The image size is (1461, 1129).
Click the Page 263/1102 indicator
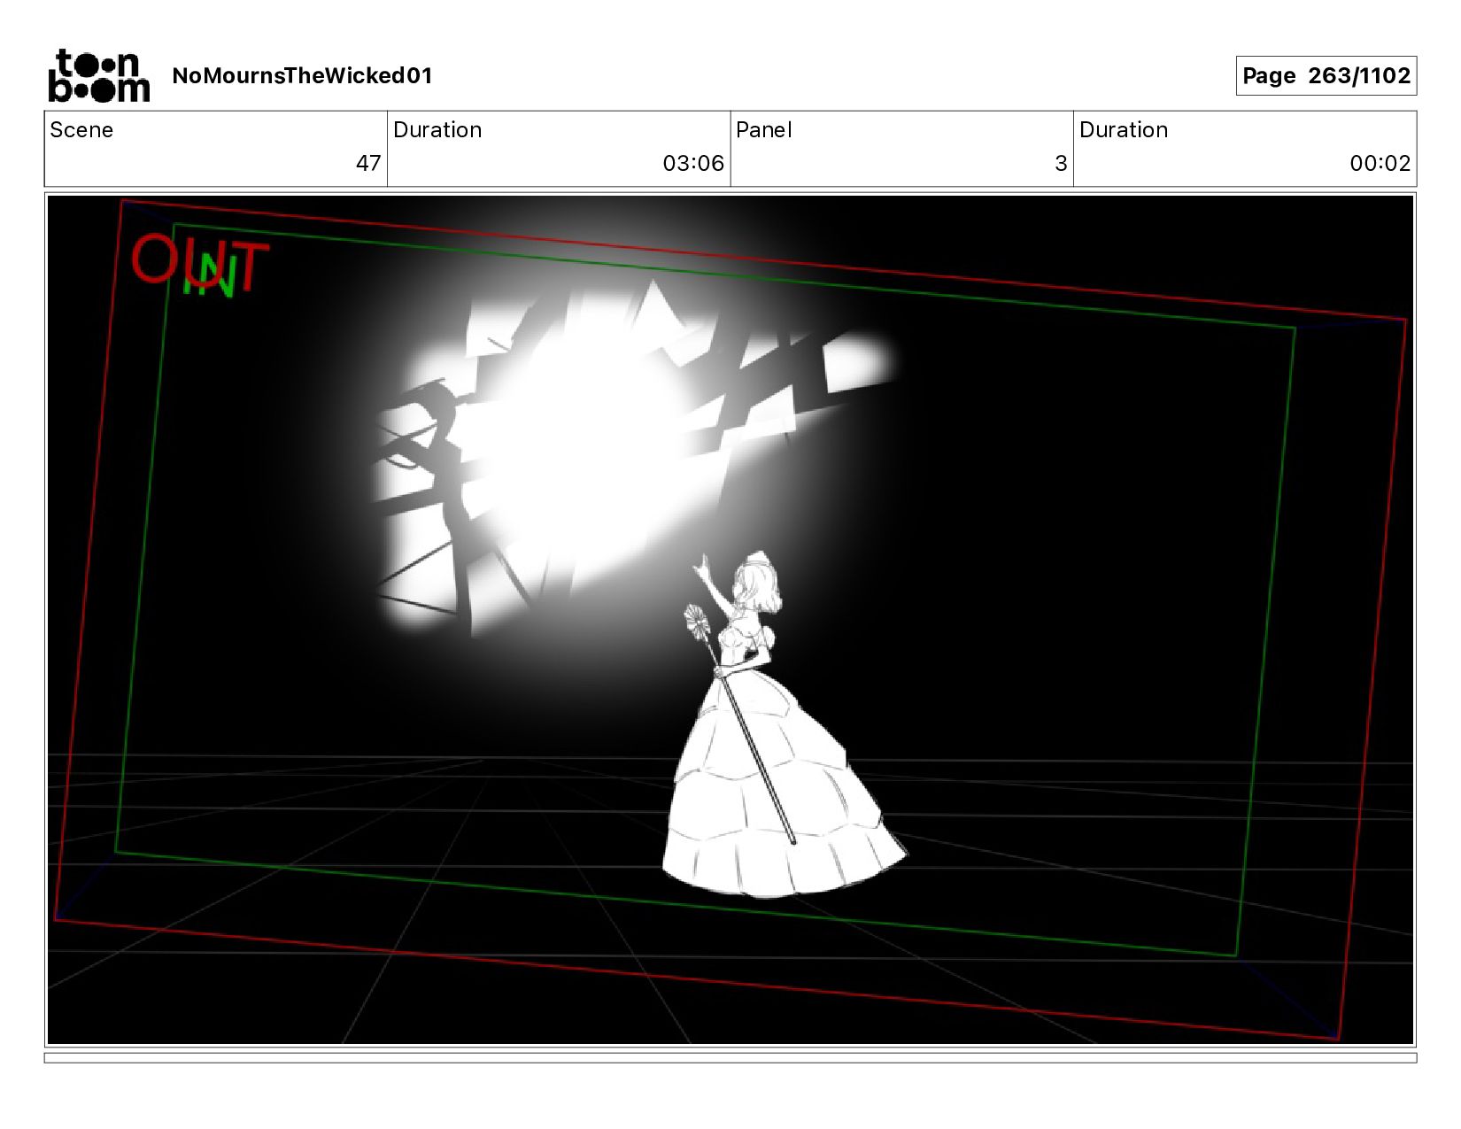click(x=1326, y=76)
